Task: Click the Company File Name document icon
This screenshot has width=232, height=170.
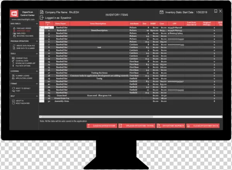Action: [x=42, y=12]
